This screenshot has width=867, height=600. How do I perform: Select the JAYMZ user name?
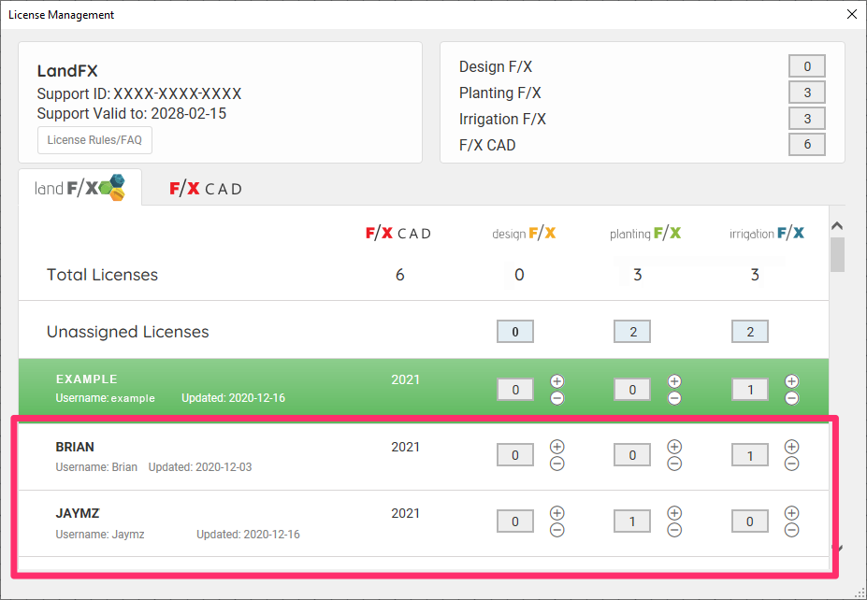[x=78, y=513]
